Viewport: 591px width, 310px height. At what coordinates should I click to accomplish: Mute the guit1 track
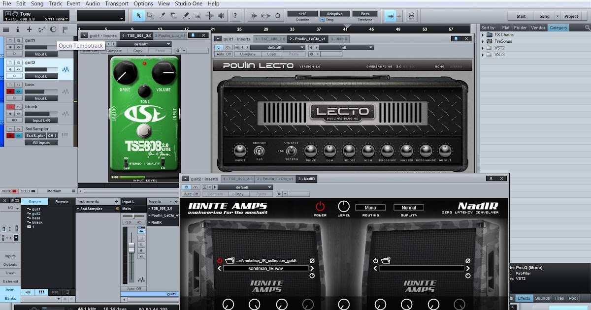(x=11, y=40)
